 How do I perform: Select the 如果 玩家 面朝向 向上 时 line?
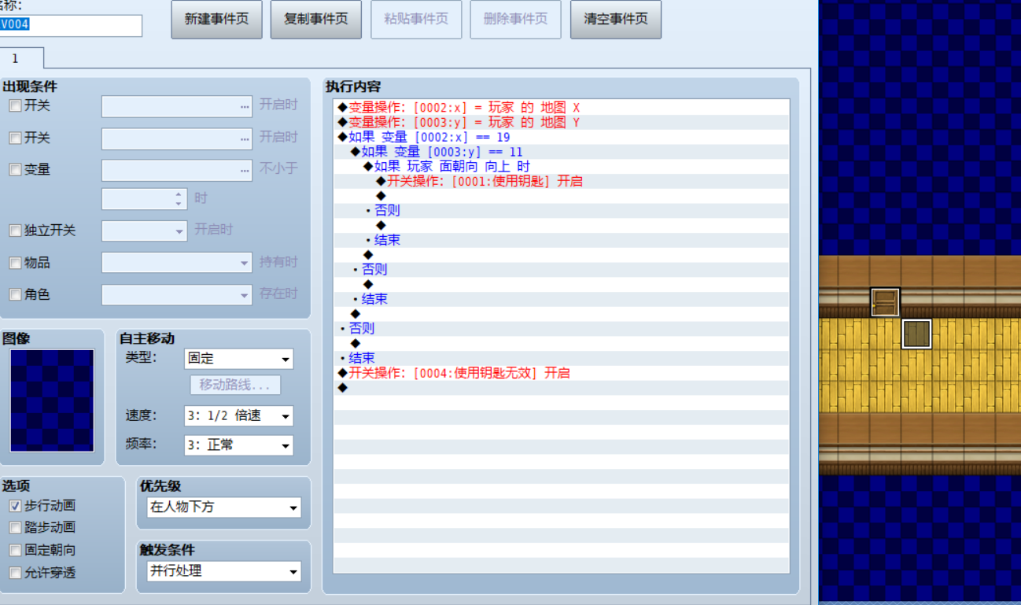point(561,167)
